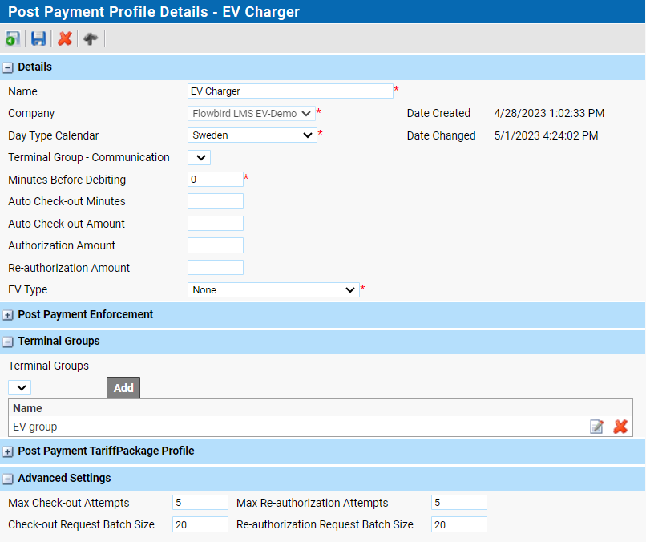Open Terminal Group - Communication dropdown
This screenshot has height=542, width=646.
coord(199,157)
